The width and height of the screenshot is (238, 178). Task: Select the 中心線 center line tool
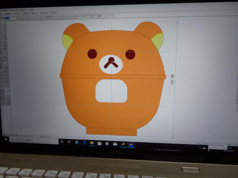[4, 45]
